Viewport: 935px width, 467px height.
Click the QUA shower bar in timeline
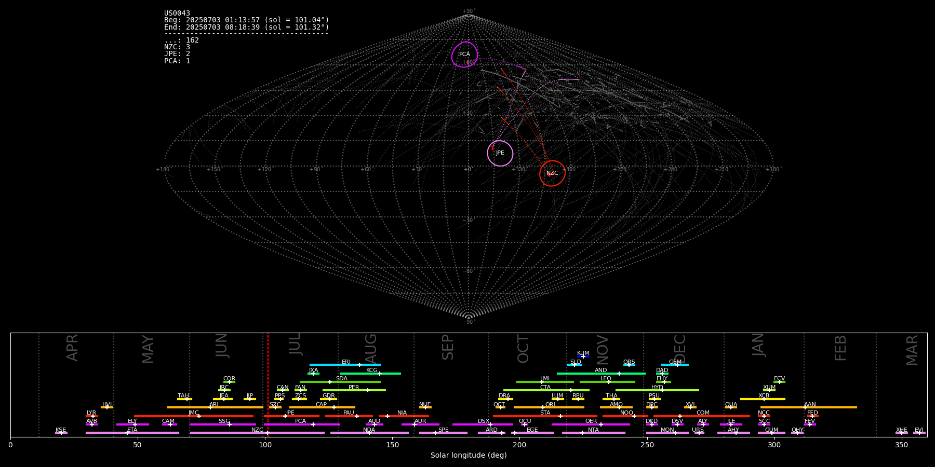point(731,407)
